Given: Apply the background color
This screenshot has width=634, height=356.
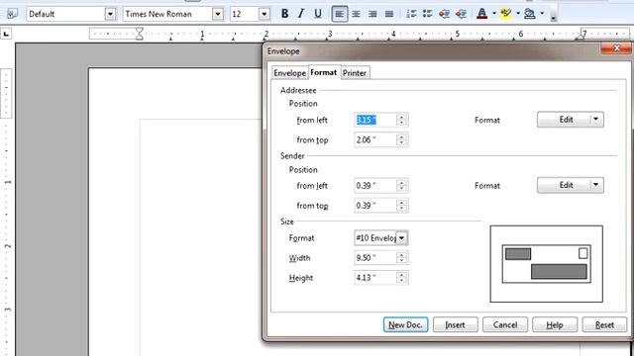Looking at the screenshot, I should point(530,14).
